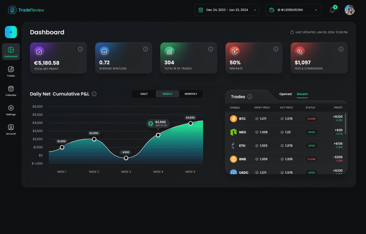
Task: Switch the P&L chart to MONTHLY view
Action: click(191, 94)
